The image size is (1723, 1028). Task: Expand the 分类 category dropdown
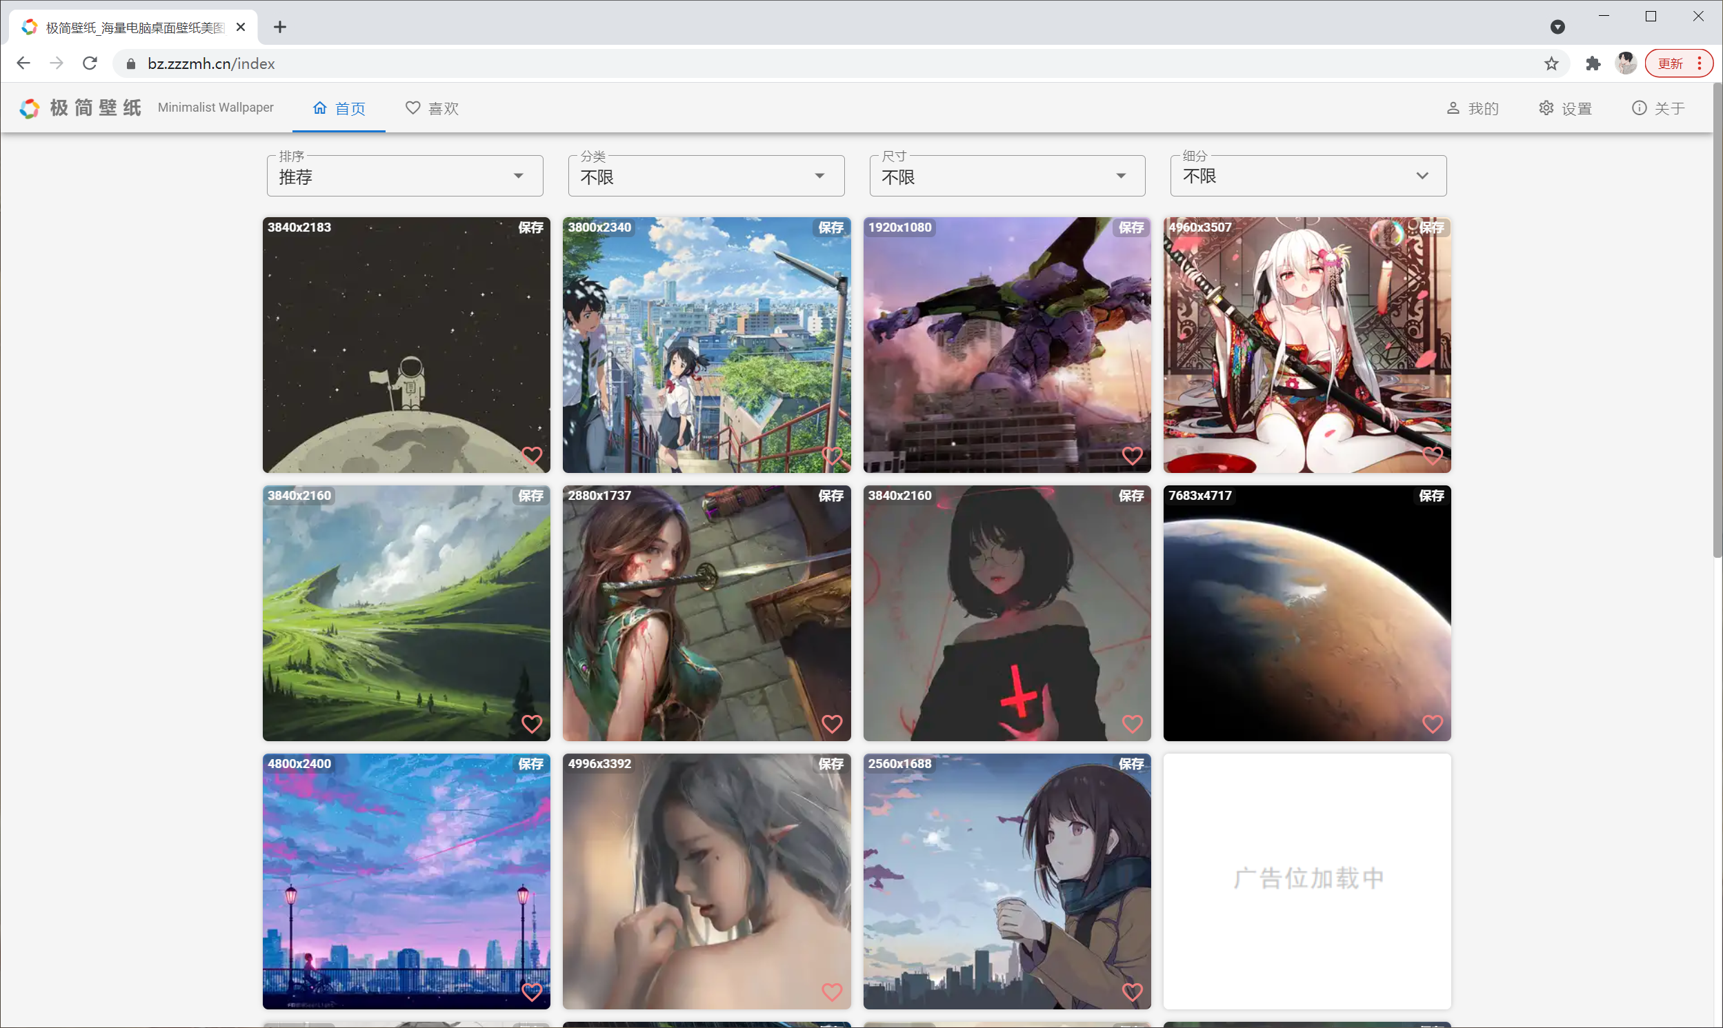pyautogui.click(x=706, y=176)
